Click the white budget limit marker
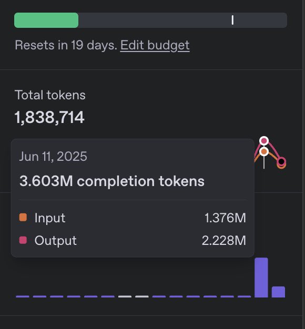Screen dimensions: 305x329 232,20
